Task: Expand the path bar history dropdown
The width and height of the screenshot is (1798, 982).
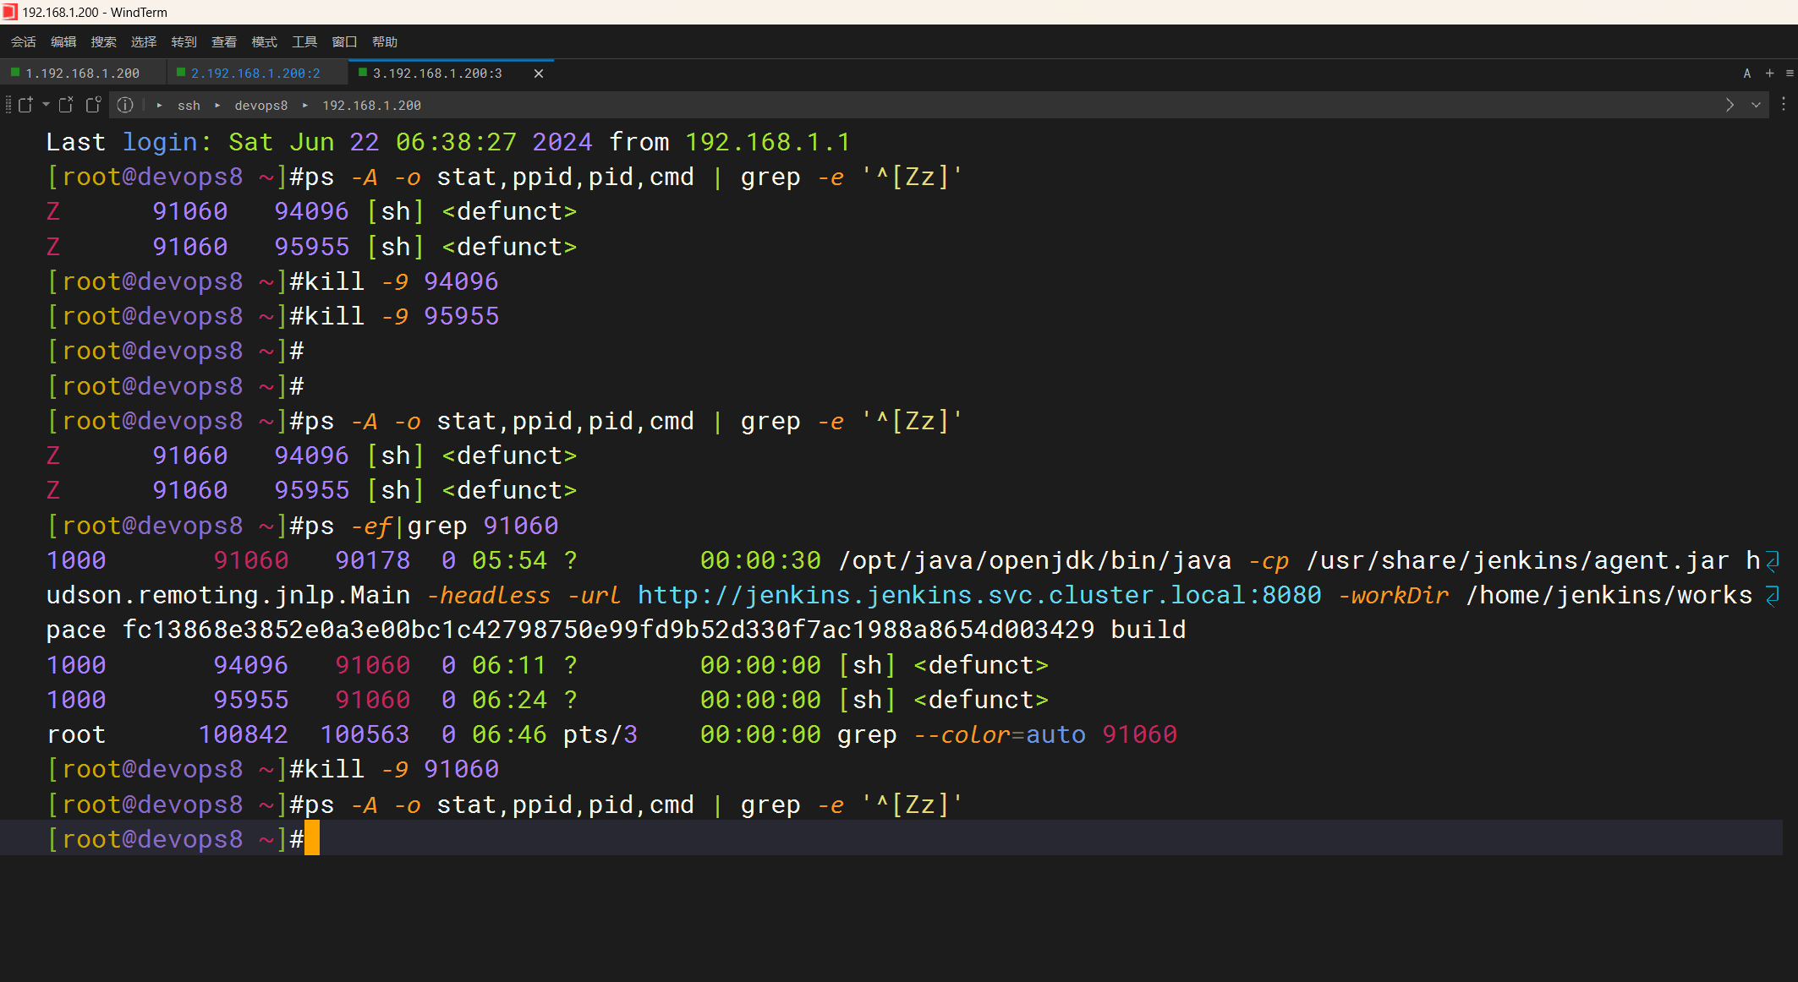Action: click(1756, 105)
